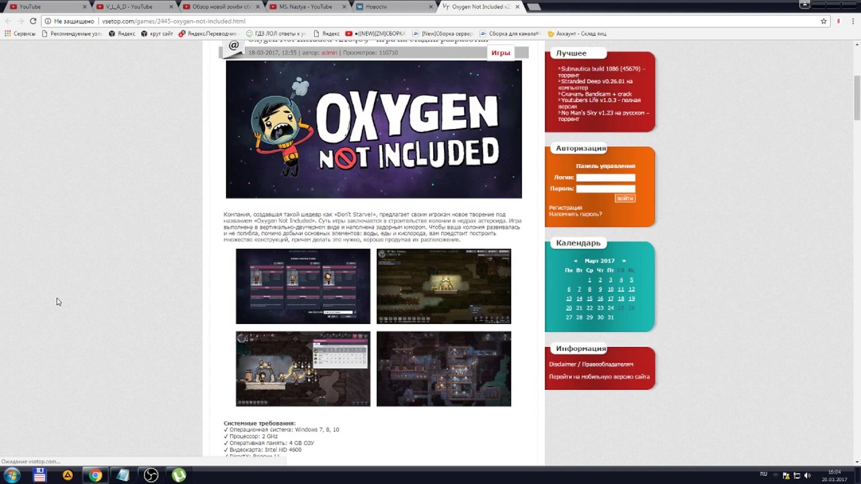Go to previous month in calendar
Screen dimensions: 861x484
pyautogui.click(x=576, y=261)
